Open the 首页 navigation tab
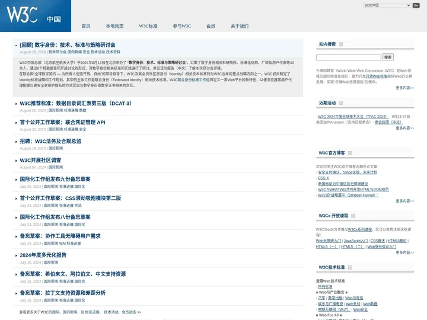 (86, 26)
